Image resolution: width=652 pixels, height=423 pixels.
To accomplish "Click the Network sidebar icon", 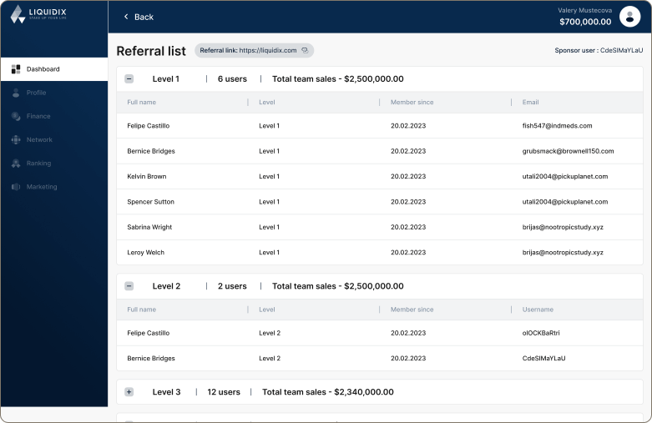I will 16,140.
